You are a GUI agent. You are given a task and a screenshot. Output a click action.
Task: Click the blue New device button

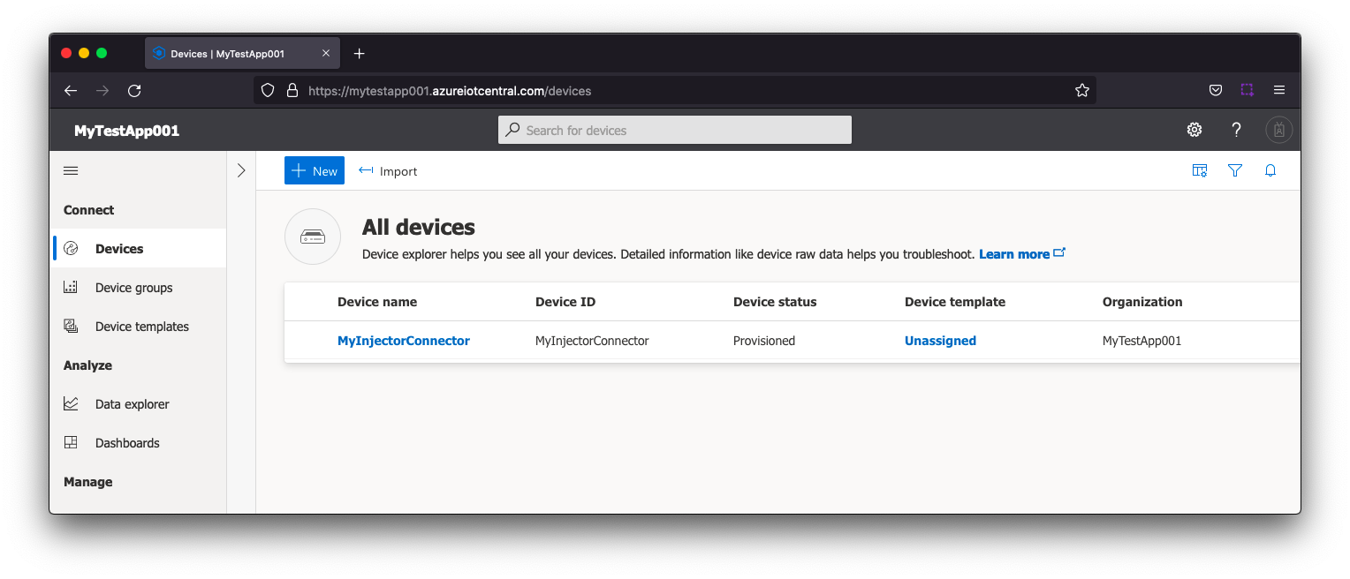tap(315, 171)
